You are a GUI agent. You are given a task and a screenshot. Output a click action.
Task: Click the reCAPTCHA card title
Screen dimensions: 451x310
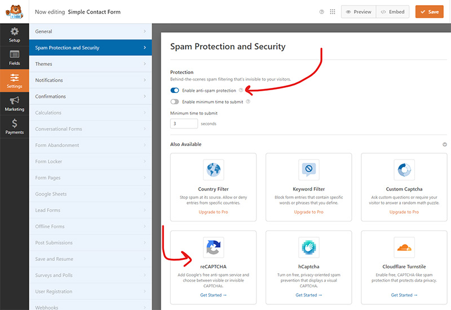(x=214, y=267)
